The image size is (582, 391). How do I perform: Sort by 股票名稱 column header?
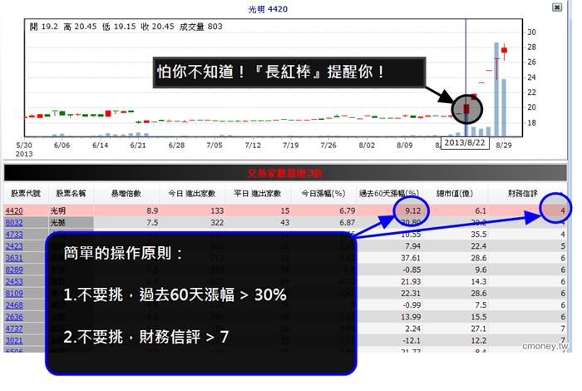pyautogui.click(x=71, y=194)
